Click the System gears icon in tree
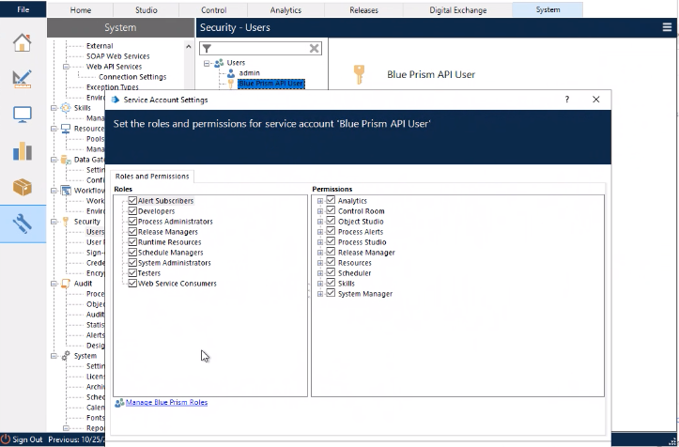This screenshot has height=447, width=679. point(66,356)
